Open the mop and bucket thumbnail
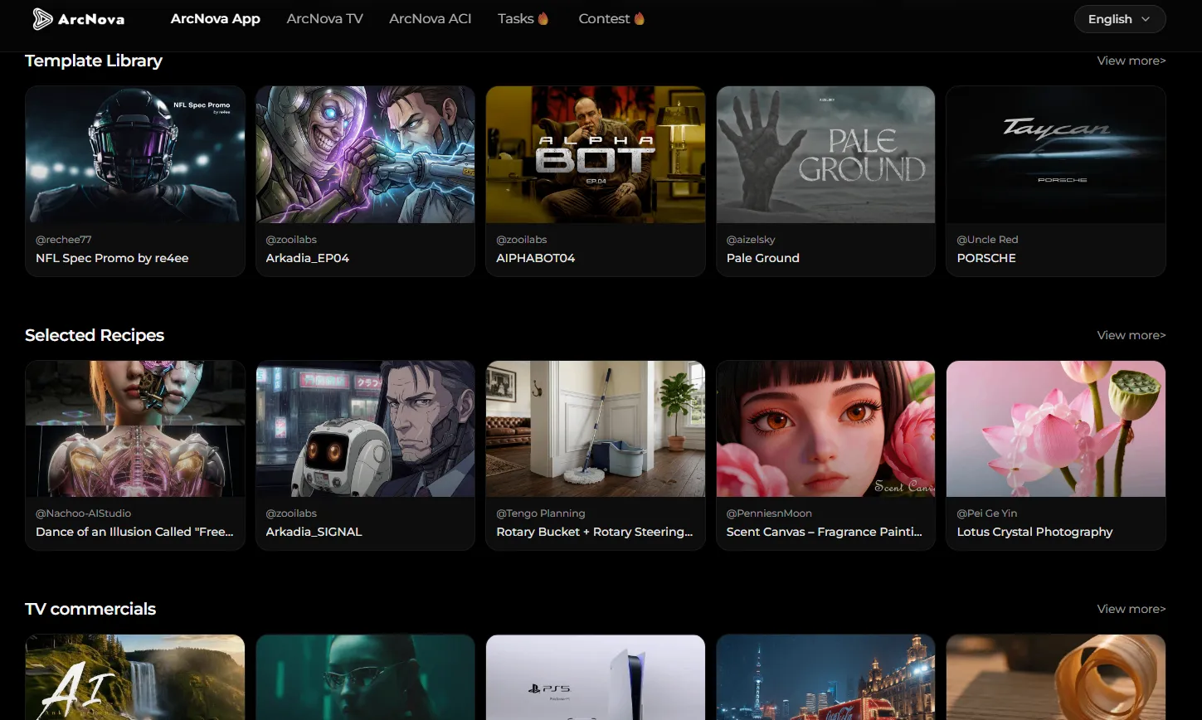The image size is (1202, 720). pos(596,429)
